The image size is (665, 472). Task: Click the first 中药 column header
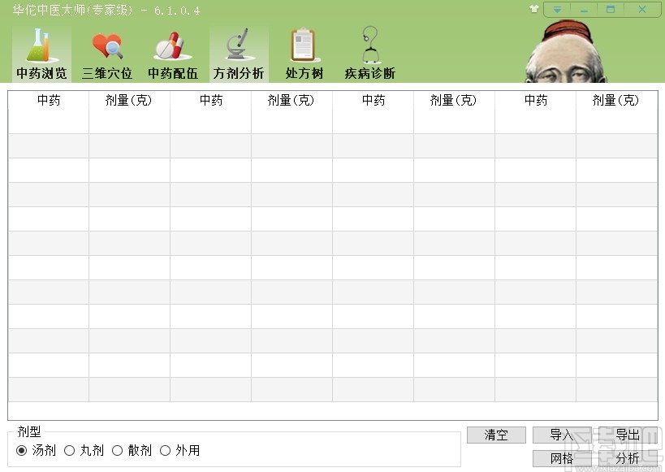pos(49,100)
